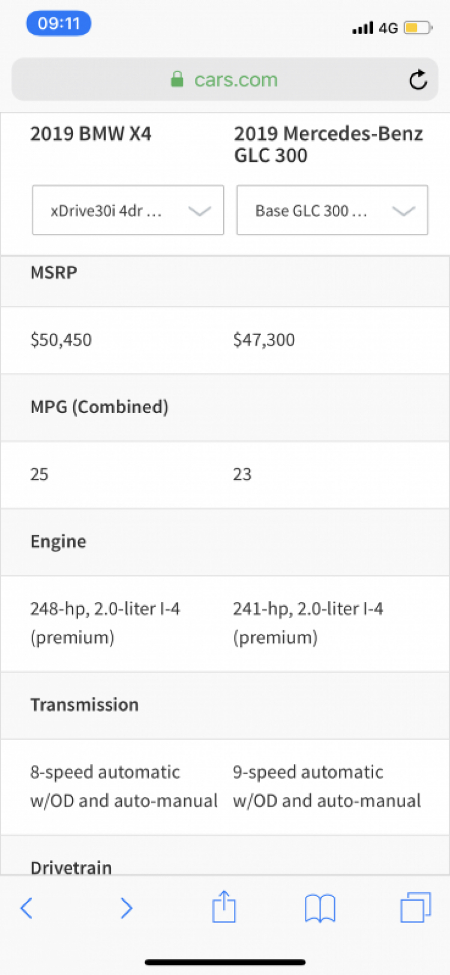Image resolution: width=450 pixels, height=975 pixels.
Task: Tap the Safari forward arrow
Action: 126,908
